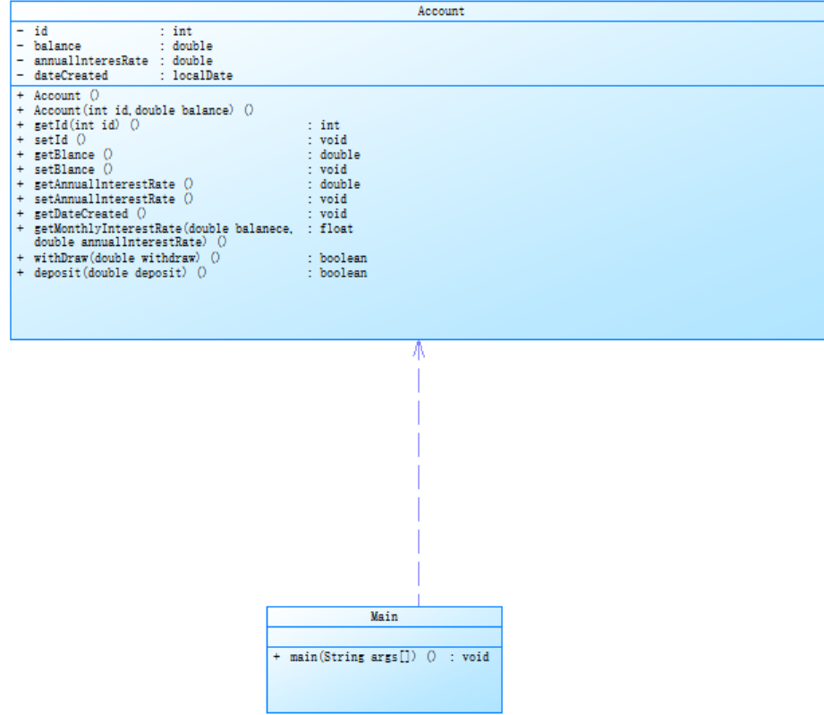
Task: Click the empty attributes compartment of Main
Action: [x=384, y=636]
